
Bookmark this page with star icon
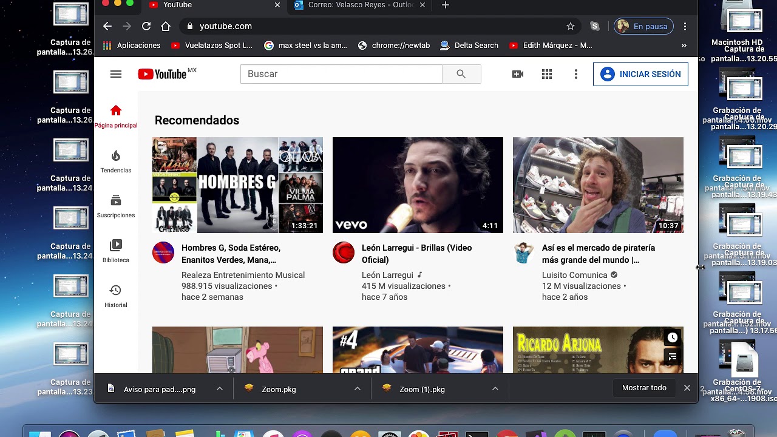[x=571, y=26]
